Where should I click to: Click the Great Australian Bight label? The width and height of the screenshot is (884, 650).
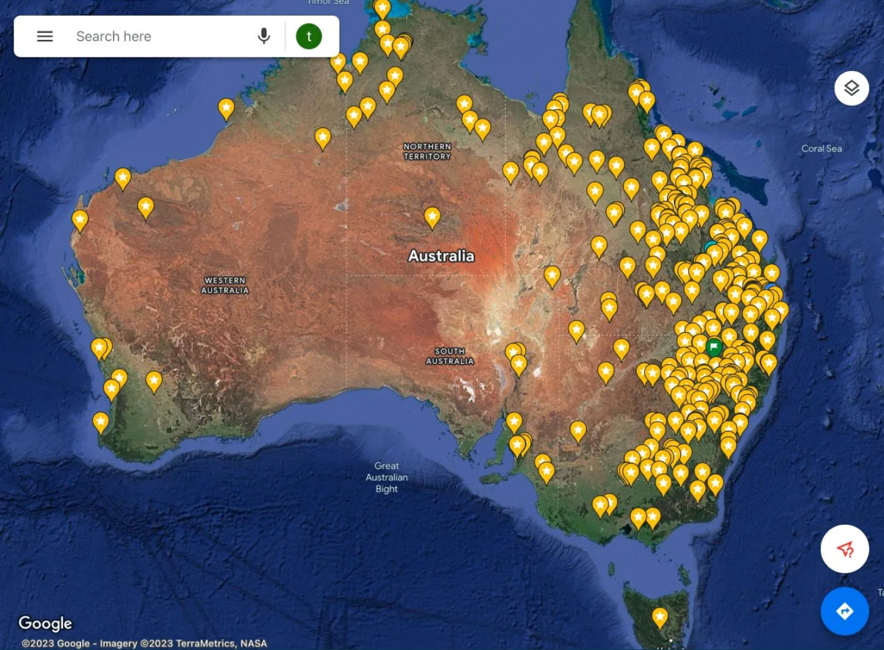(x=387, y=477)
